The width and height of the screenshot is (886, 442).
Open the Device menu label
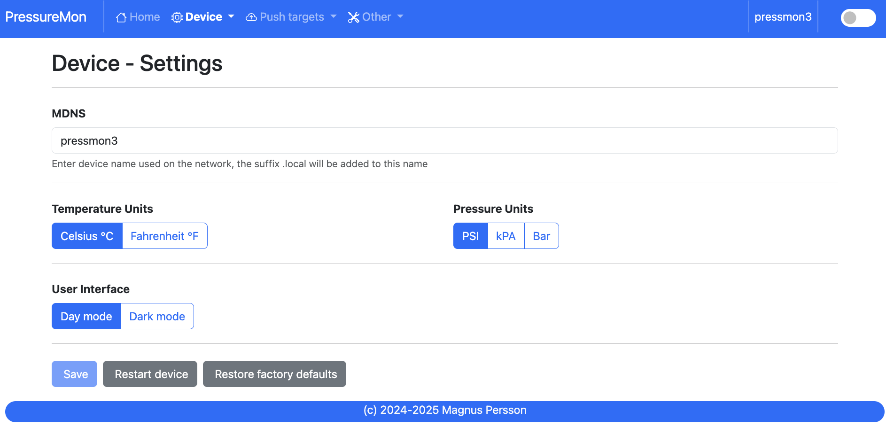point(204,17)
